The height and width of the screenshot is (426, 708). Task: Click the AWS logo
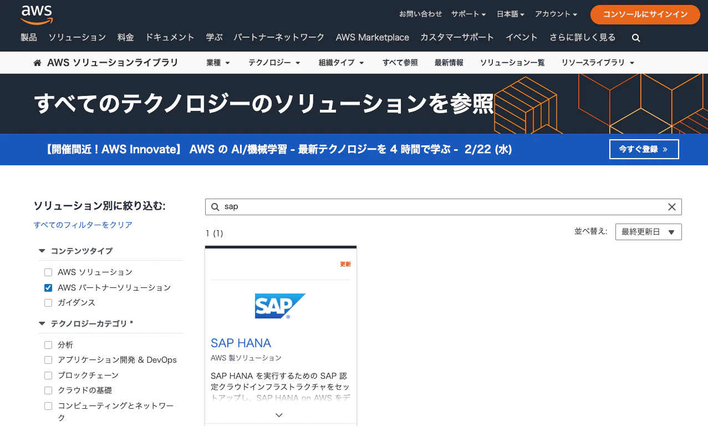click(37, 15)
